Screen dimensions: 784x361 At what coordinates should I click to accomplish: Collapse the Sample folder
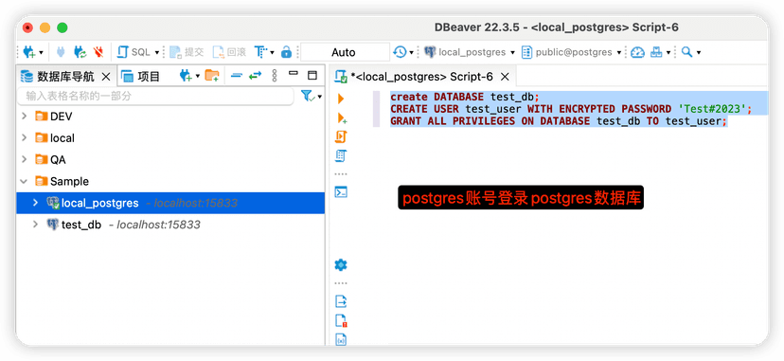click(24, 181)
